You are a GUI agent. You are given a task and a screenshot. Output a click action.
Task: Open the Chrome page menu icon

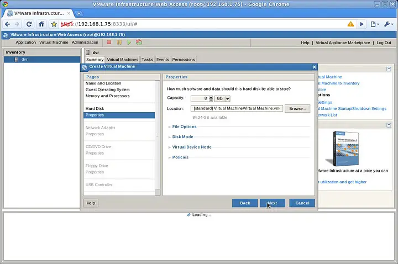(x=375, y=24)
